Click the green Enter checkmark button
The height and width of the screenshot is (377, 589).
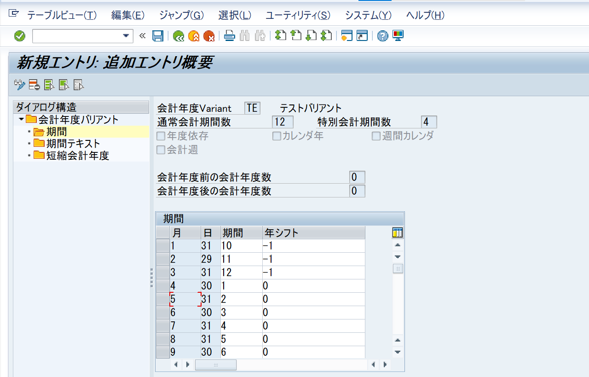[x=19, y=36]
